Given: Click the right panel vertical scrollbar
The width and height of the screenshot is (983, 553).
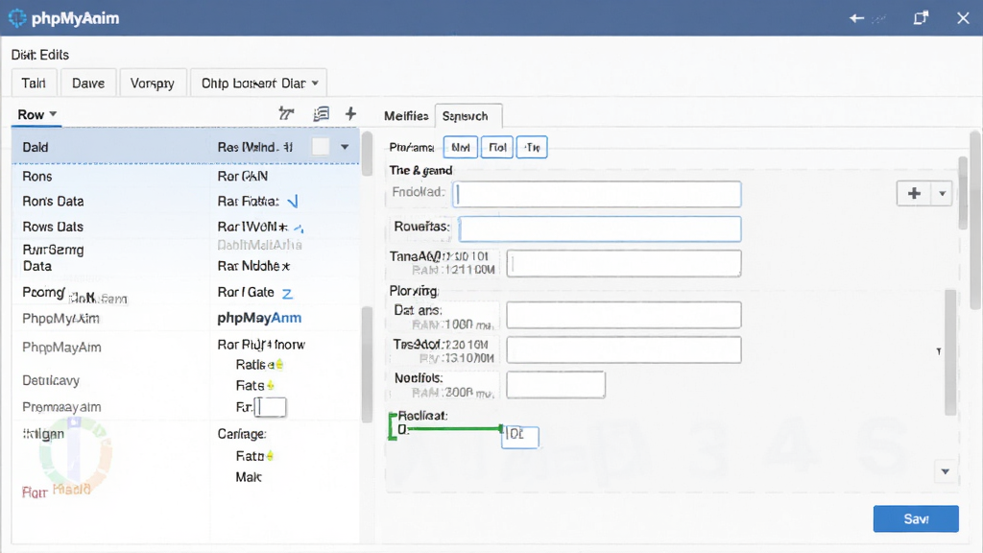Looking at the screenshot, I should (975, 220).
